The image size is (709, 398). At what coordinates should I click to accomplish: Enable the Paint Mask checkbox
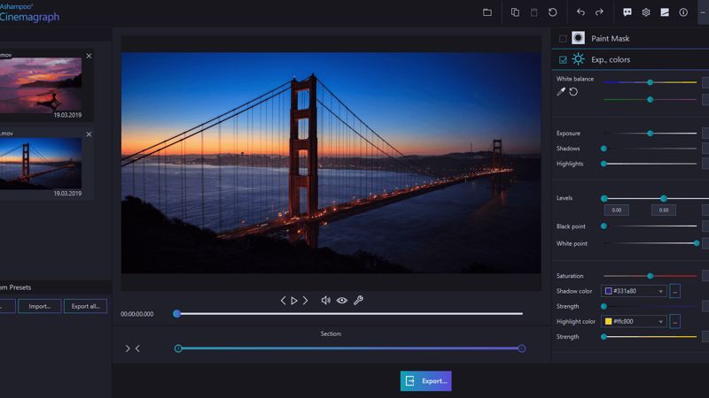point(563,39)
